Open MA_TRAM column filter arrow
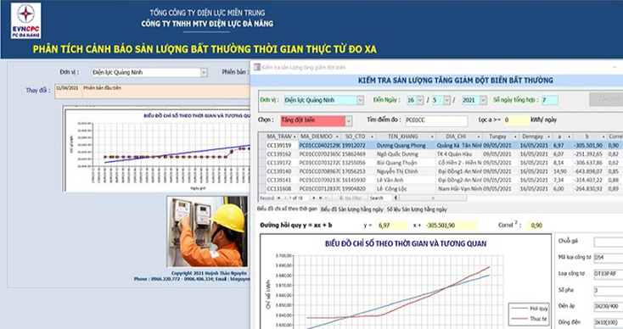The width and height of the screenshot is (623, 329). pyautogui.click(x=295, y=137)
